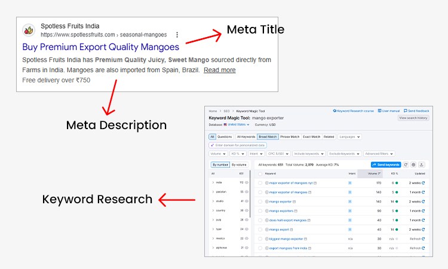Select the Phrase Match tab
Screen dimensions: 448x269
290,137
